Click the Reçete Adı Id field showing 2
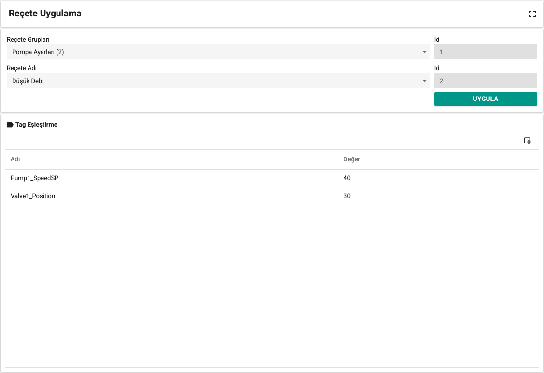Screen dimensions: 544x373 (x=486, y=81)
